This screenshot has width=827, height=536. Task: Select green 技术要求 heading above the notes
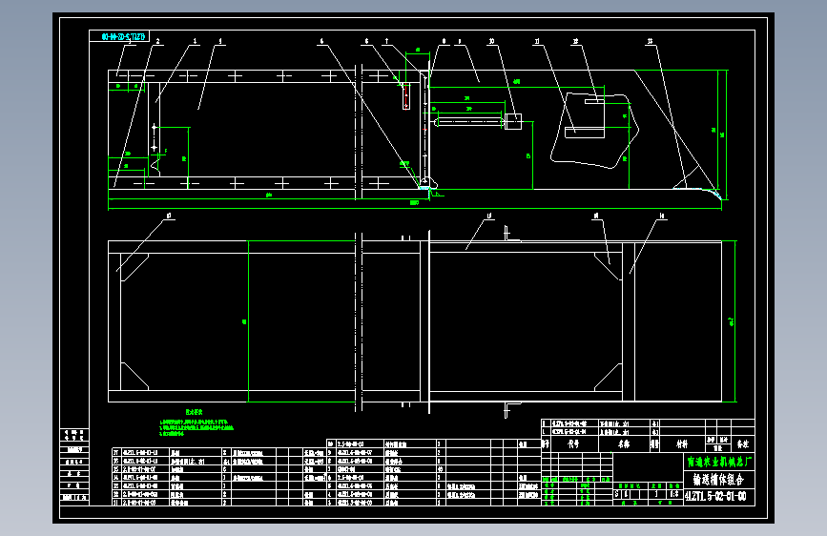pos(194,412)
